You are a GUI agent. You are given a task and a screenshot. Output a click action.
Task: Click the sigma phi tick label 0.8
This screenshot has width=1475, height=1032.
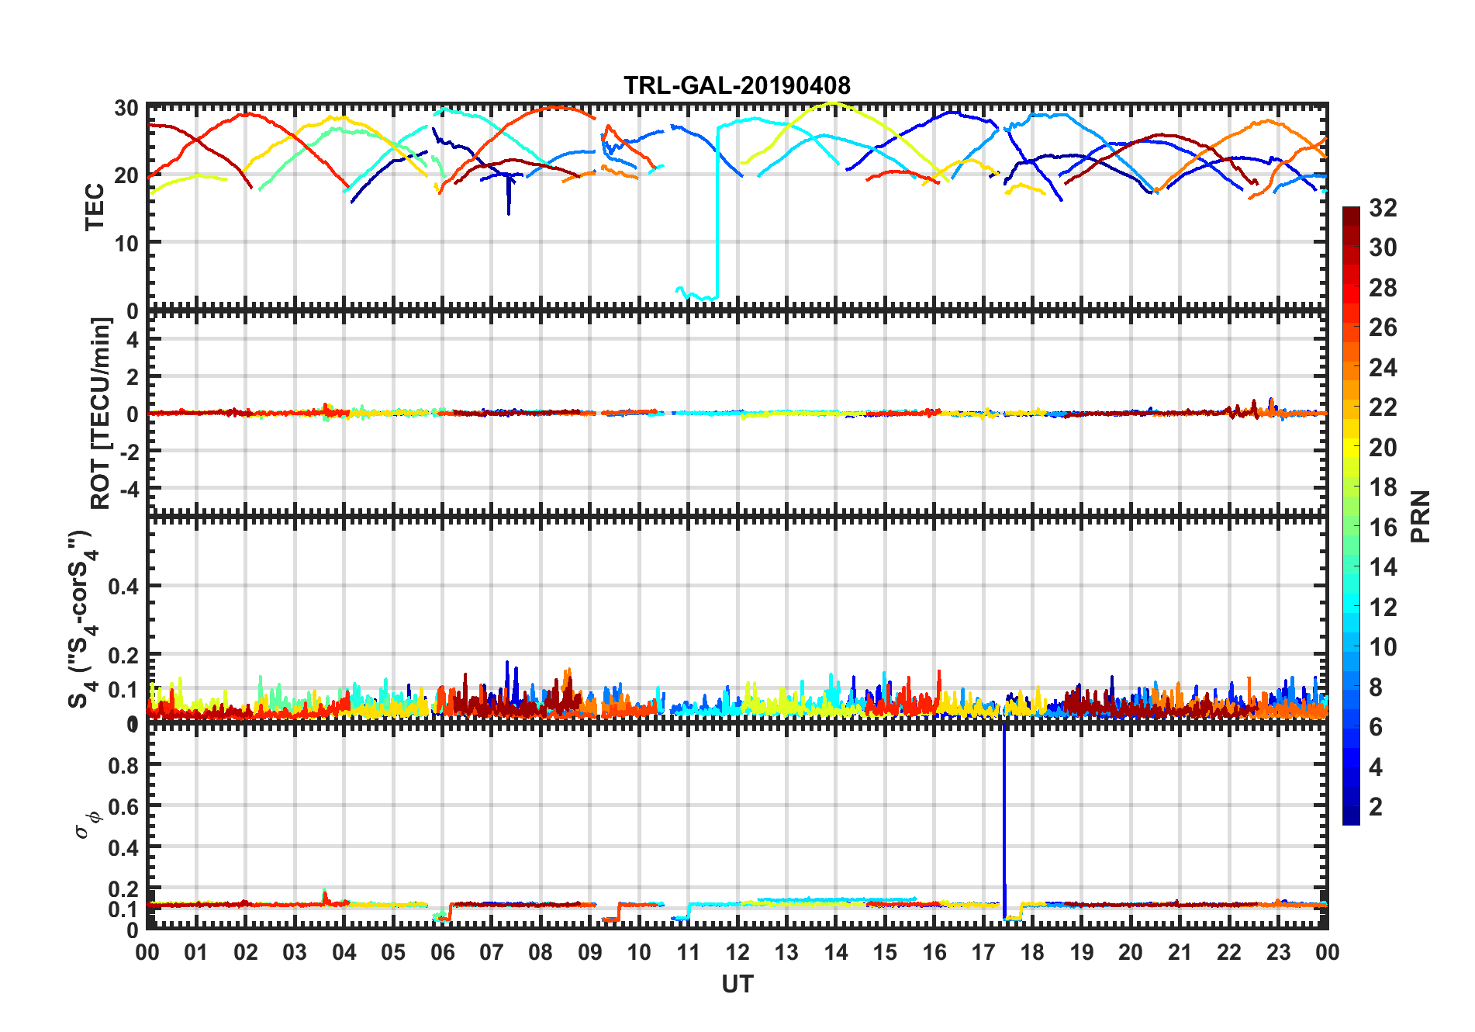(x=123, y=765)
